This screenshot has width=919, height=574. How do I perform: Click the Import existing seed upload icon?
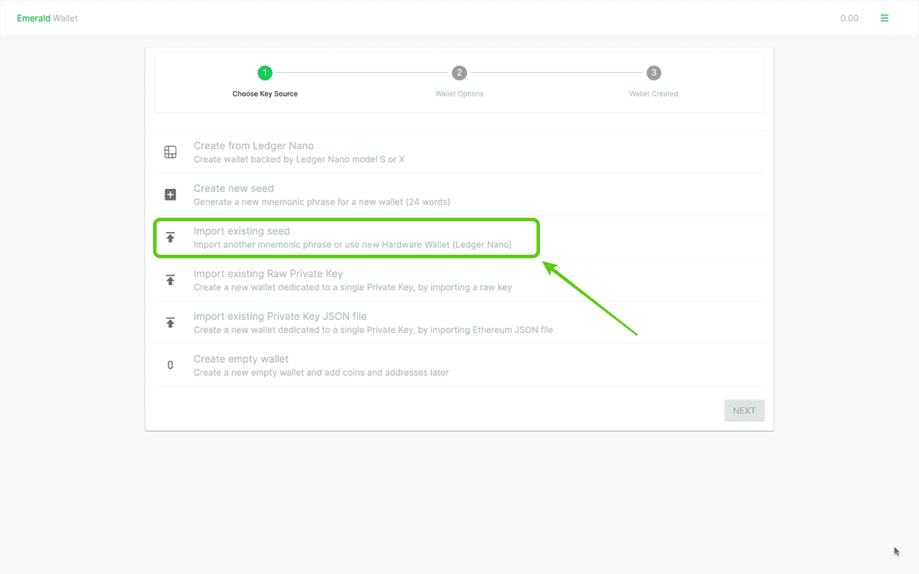coord(170,237)
